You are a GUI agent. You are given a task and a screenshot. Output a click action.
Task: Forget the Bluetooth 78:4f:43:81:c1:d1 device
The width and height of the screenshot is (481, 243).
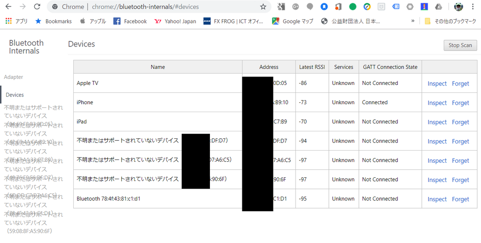coord(460,199)
